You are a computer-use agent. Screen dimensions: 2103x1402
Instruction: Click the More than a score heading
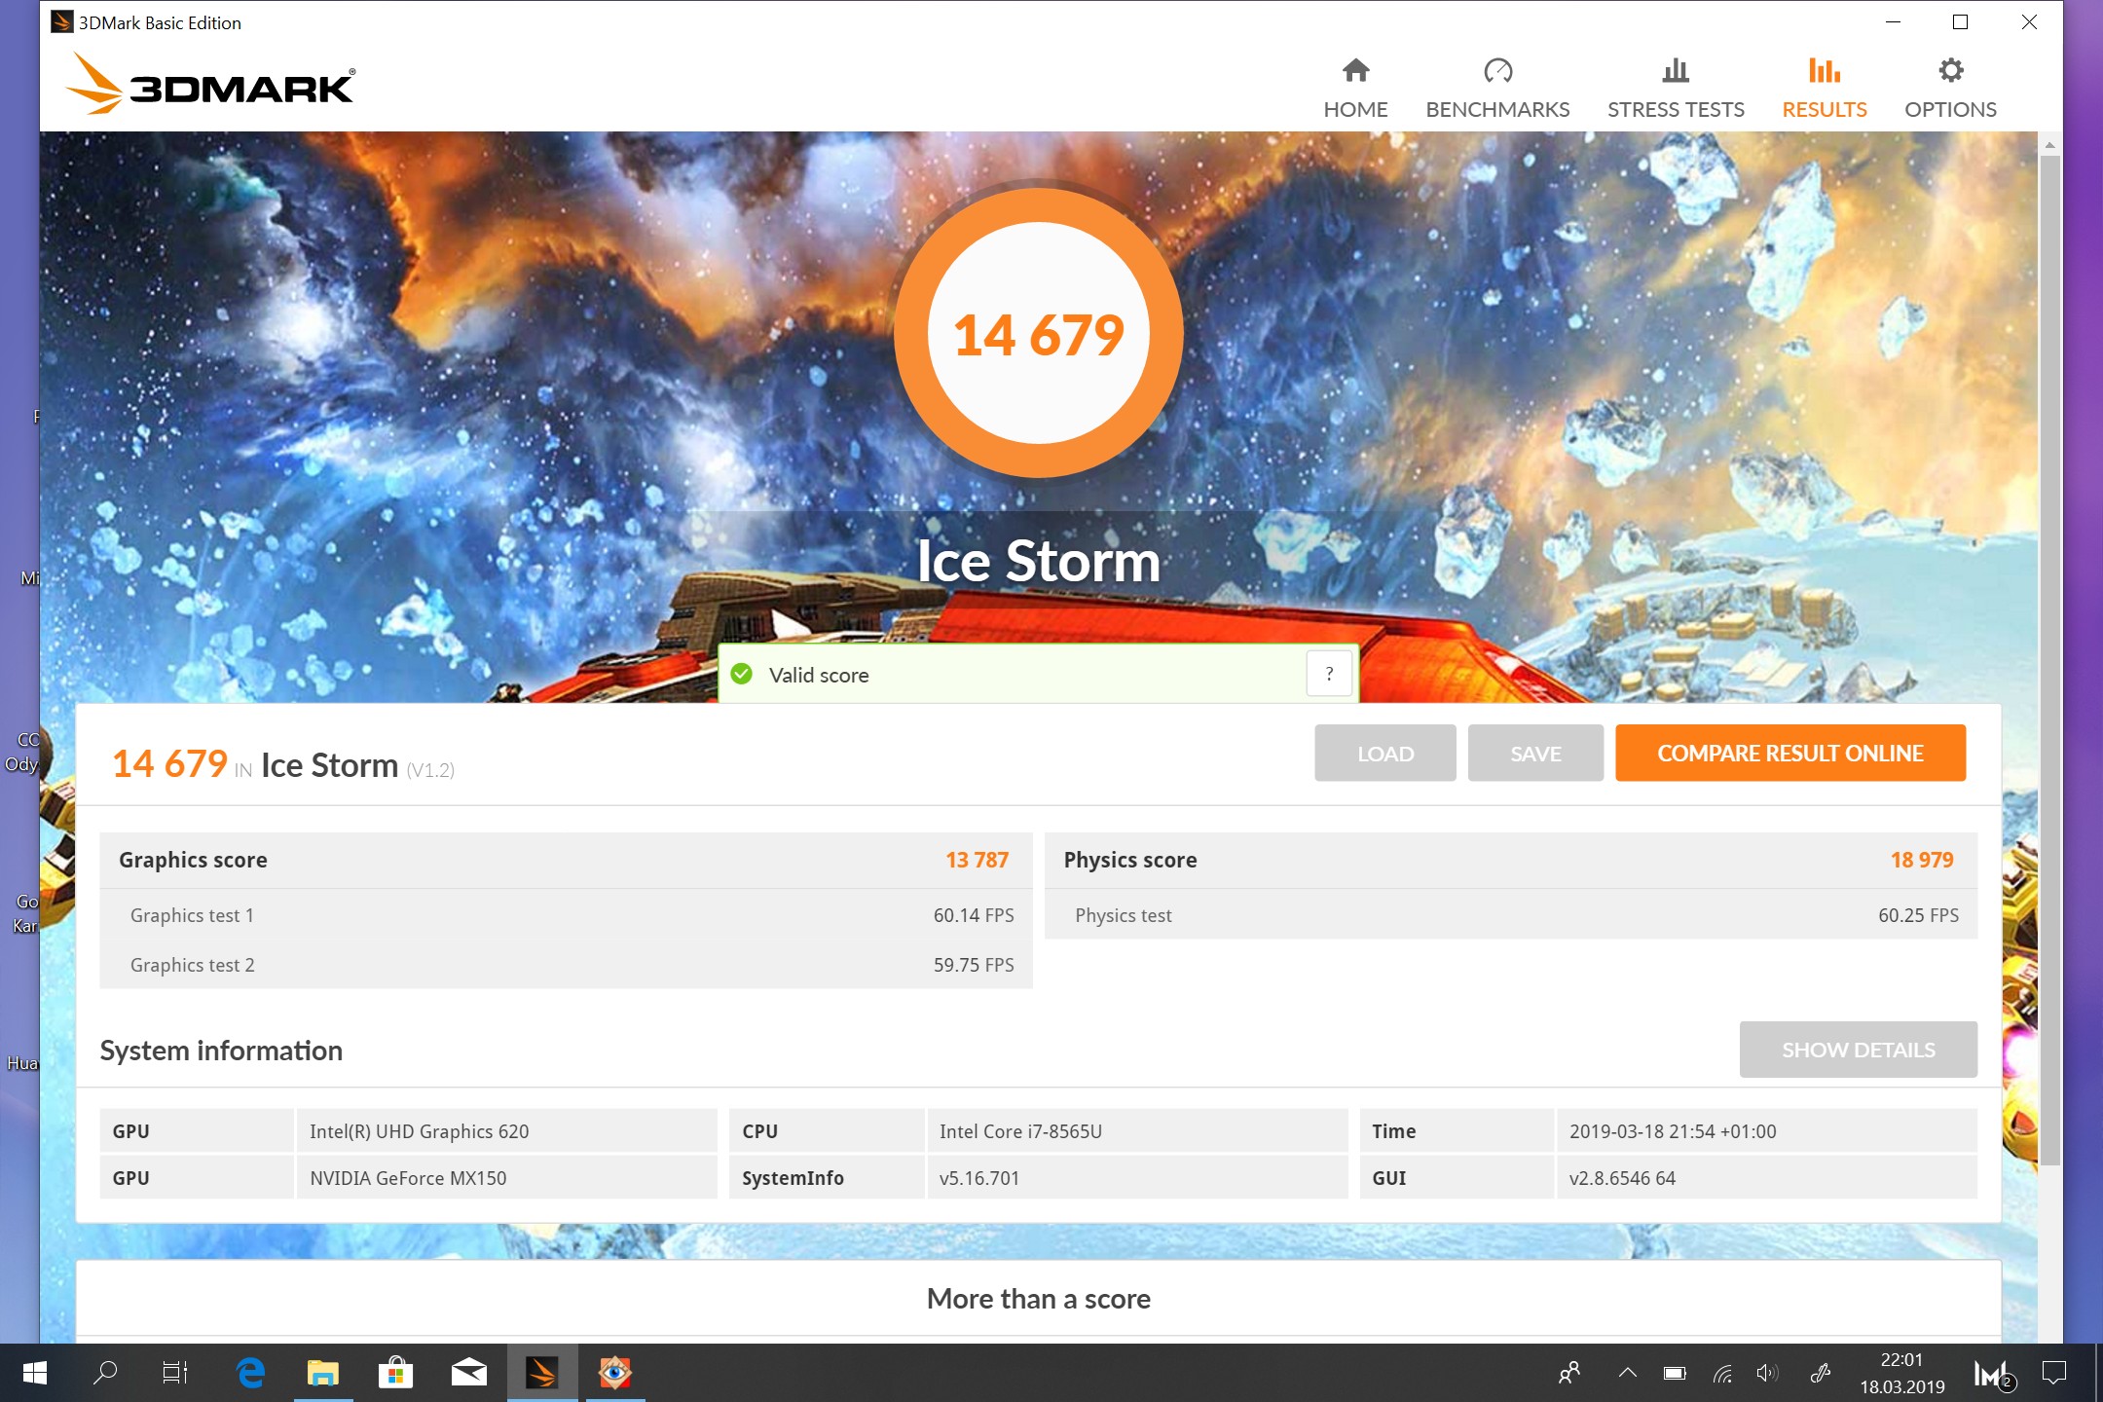pos(1038,1299)
